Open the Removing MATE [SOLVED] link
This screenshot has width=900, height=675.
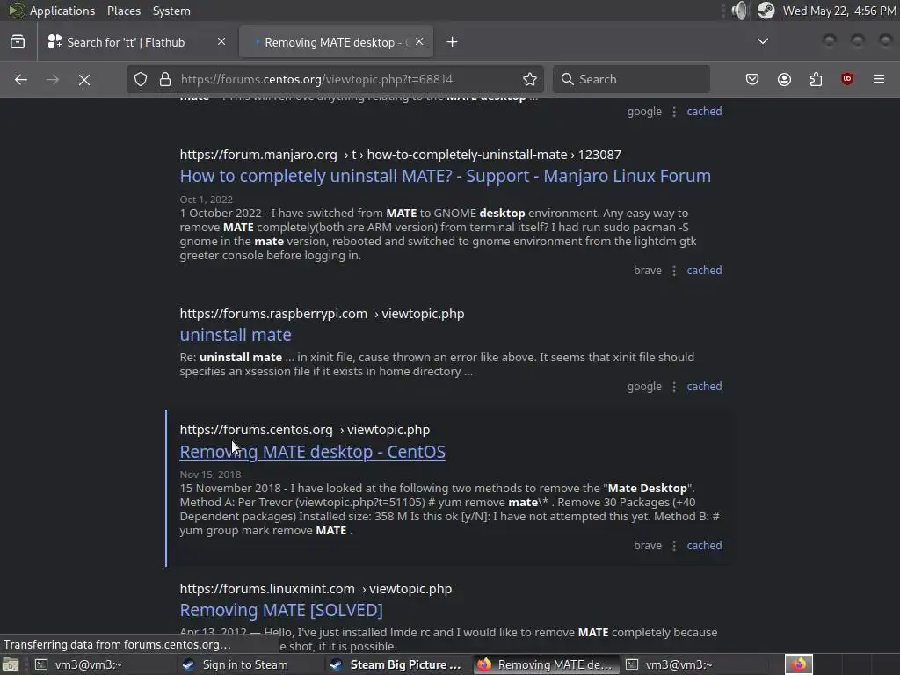pos(281,610)
